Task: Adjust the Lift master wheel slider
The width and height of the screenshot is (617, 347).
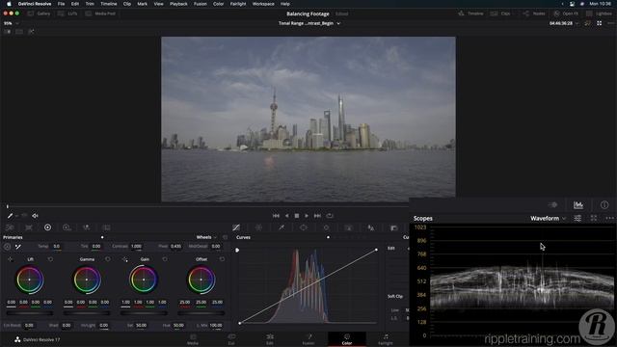Action: pos(30,313)
